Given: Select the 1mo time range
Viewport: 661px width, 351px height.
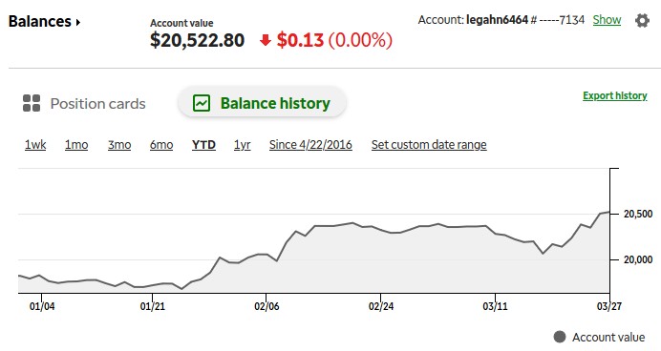Looking at the screenshot, I should pos(76,145).
